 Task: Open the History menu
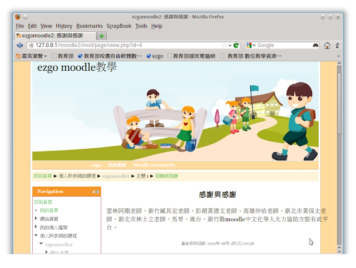pyautogui.click(x=64, y=26)
